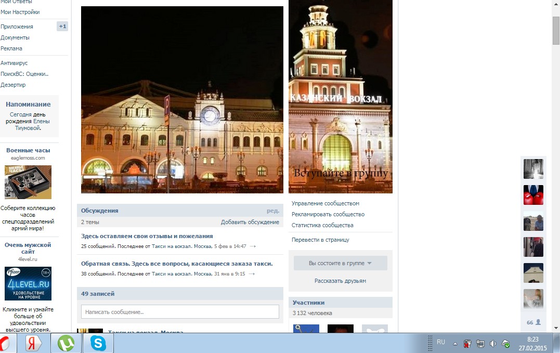Open 3 132 человека members list
Viewport: 560px width, 353px height.
point(312,313)
